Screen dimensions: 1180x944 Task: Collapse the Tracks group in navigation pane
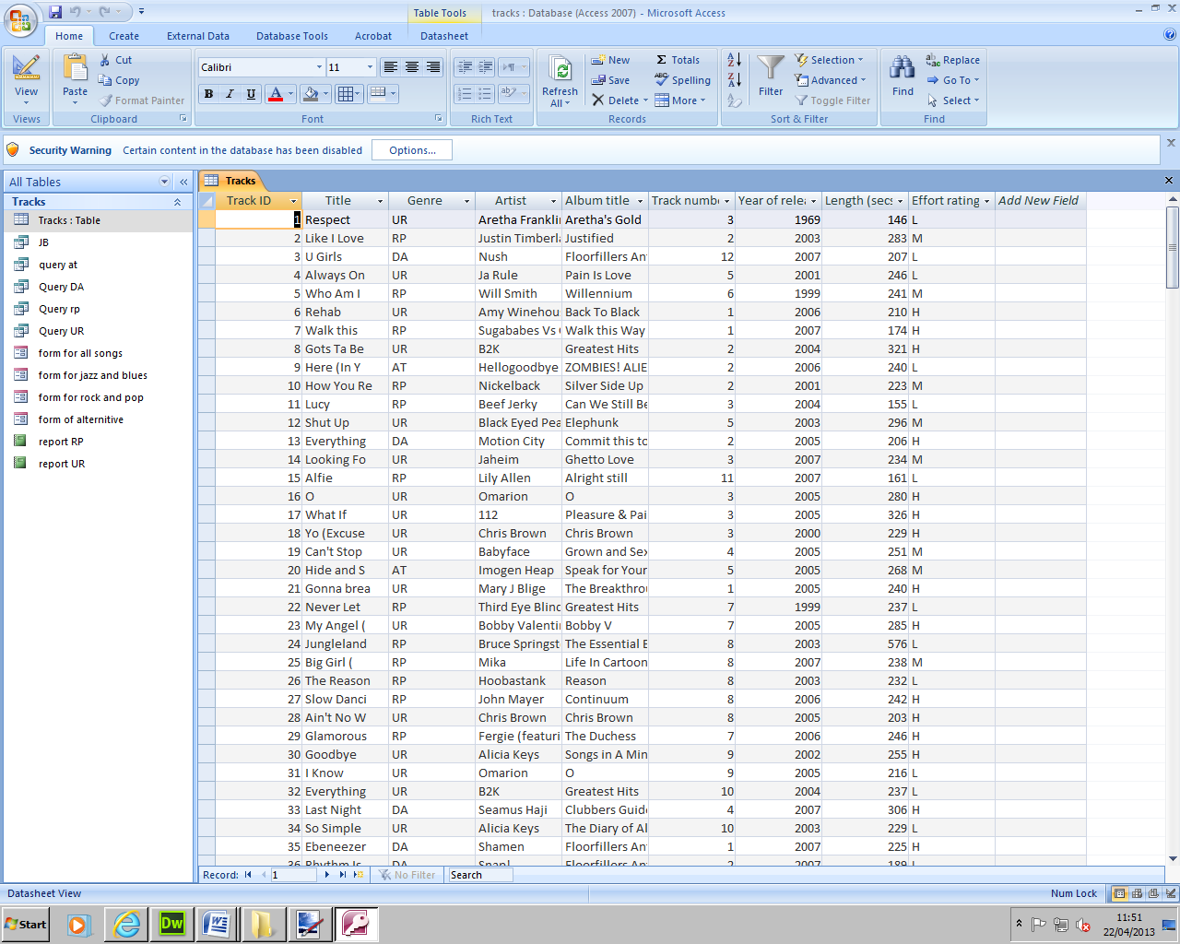[x=177, y=202]
